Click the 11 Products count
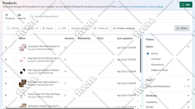The width and height of the screenshot is (195, 109). click(x=10, y=17)
